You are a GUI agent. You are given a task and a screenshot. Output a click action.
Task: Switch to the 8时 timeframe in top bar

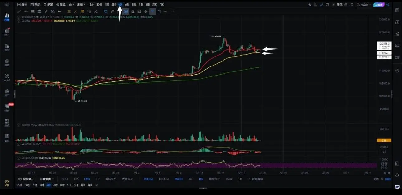click(134, 5)
